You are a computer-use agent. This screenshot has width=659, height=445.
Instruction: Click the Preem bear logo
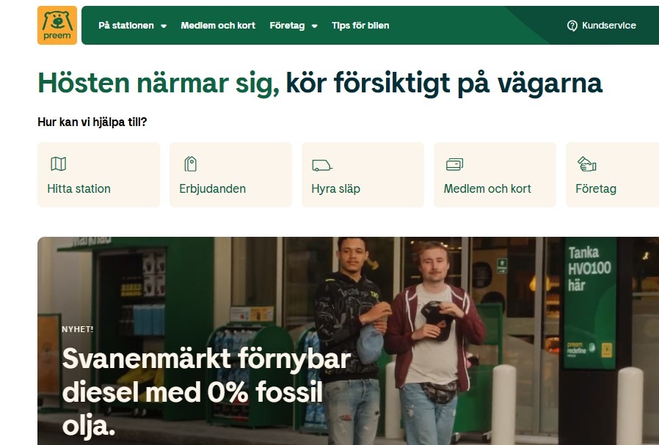click(x=57, y=25)
